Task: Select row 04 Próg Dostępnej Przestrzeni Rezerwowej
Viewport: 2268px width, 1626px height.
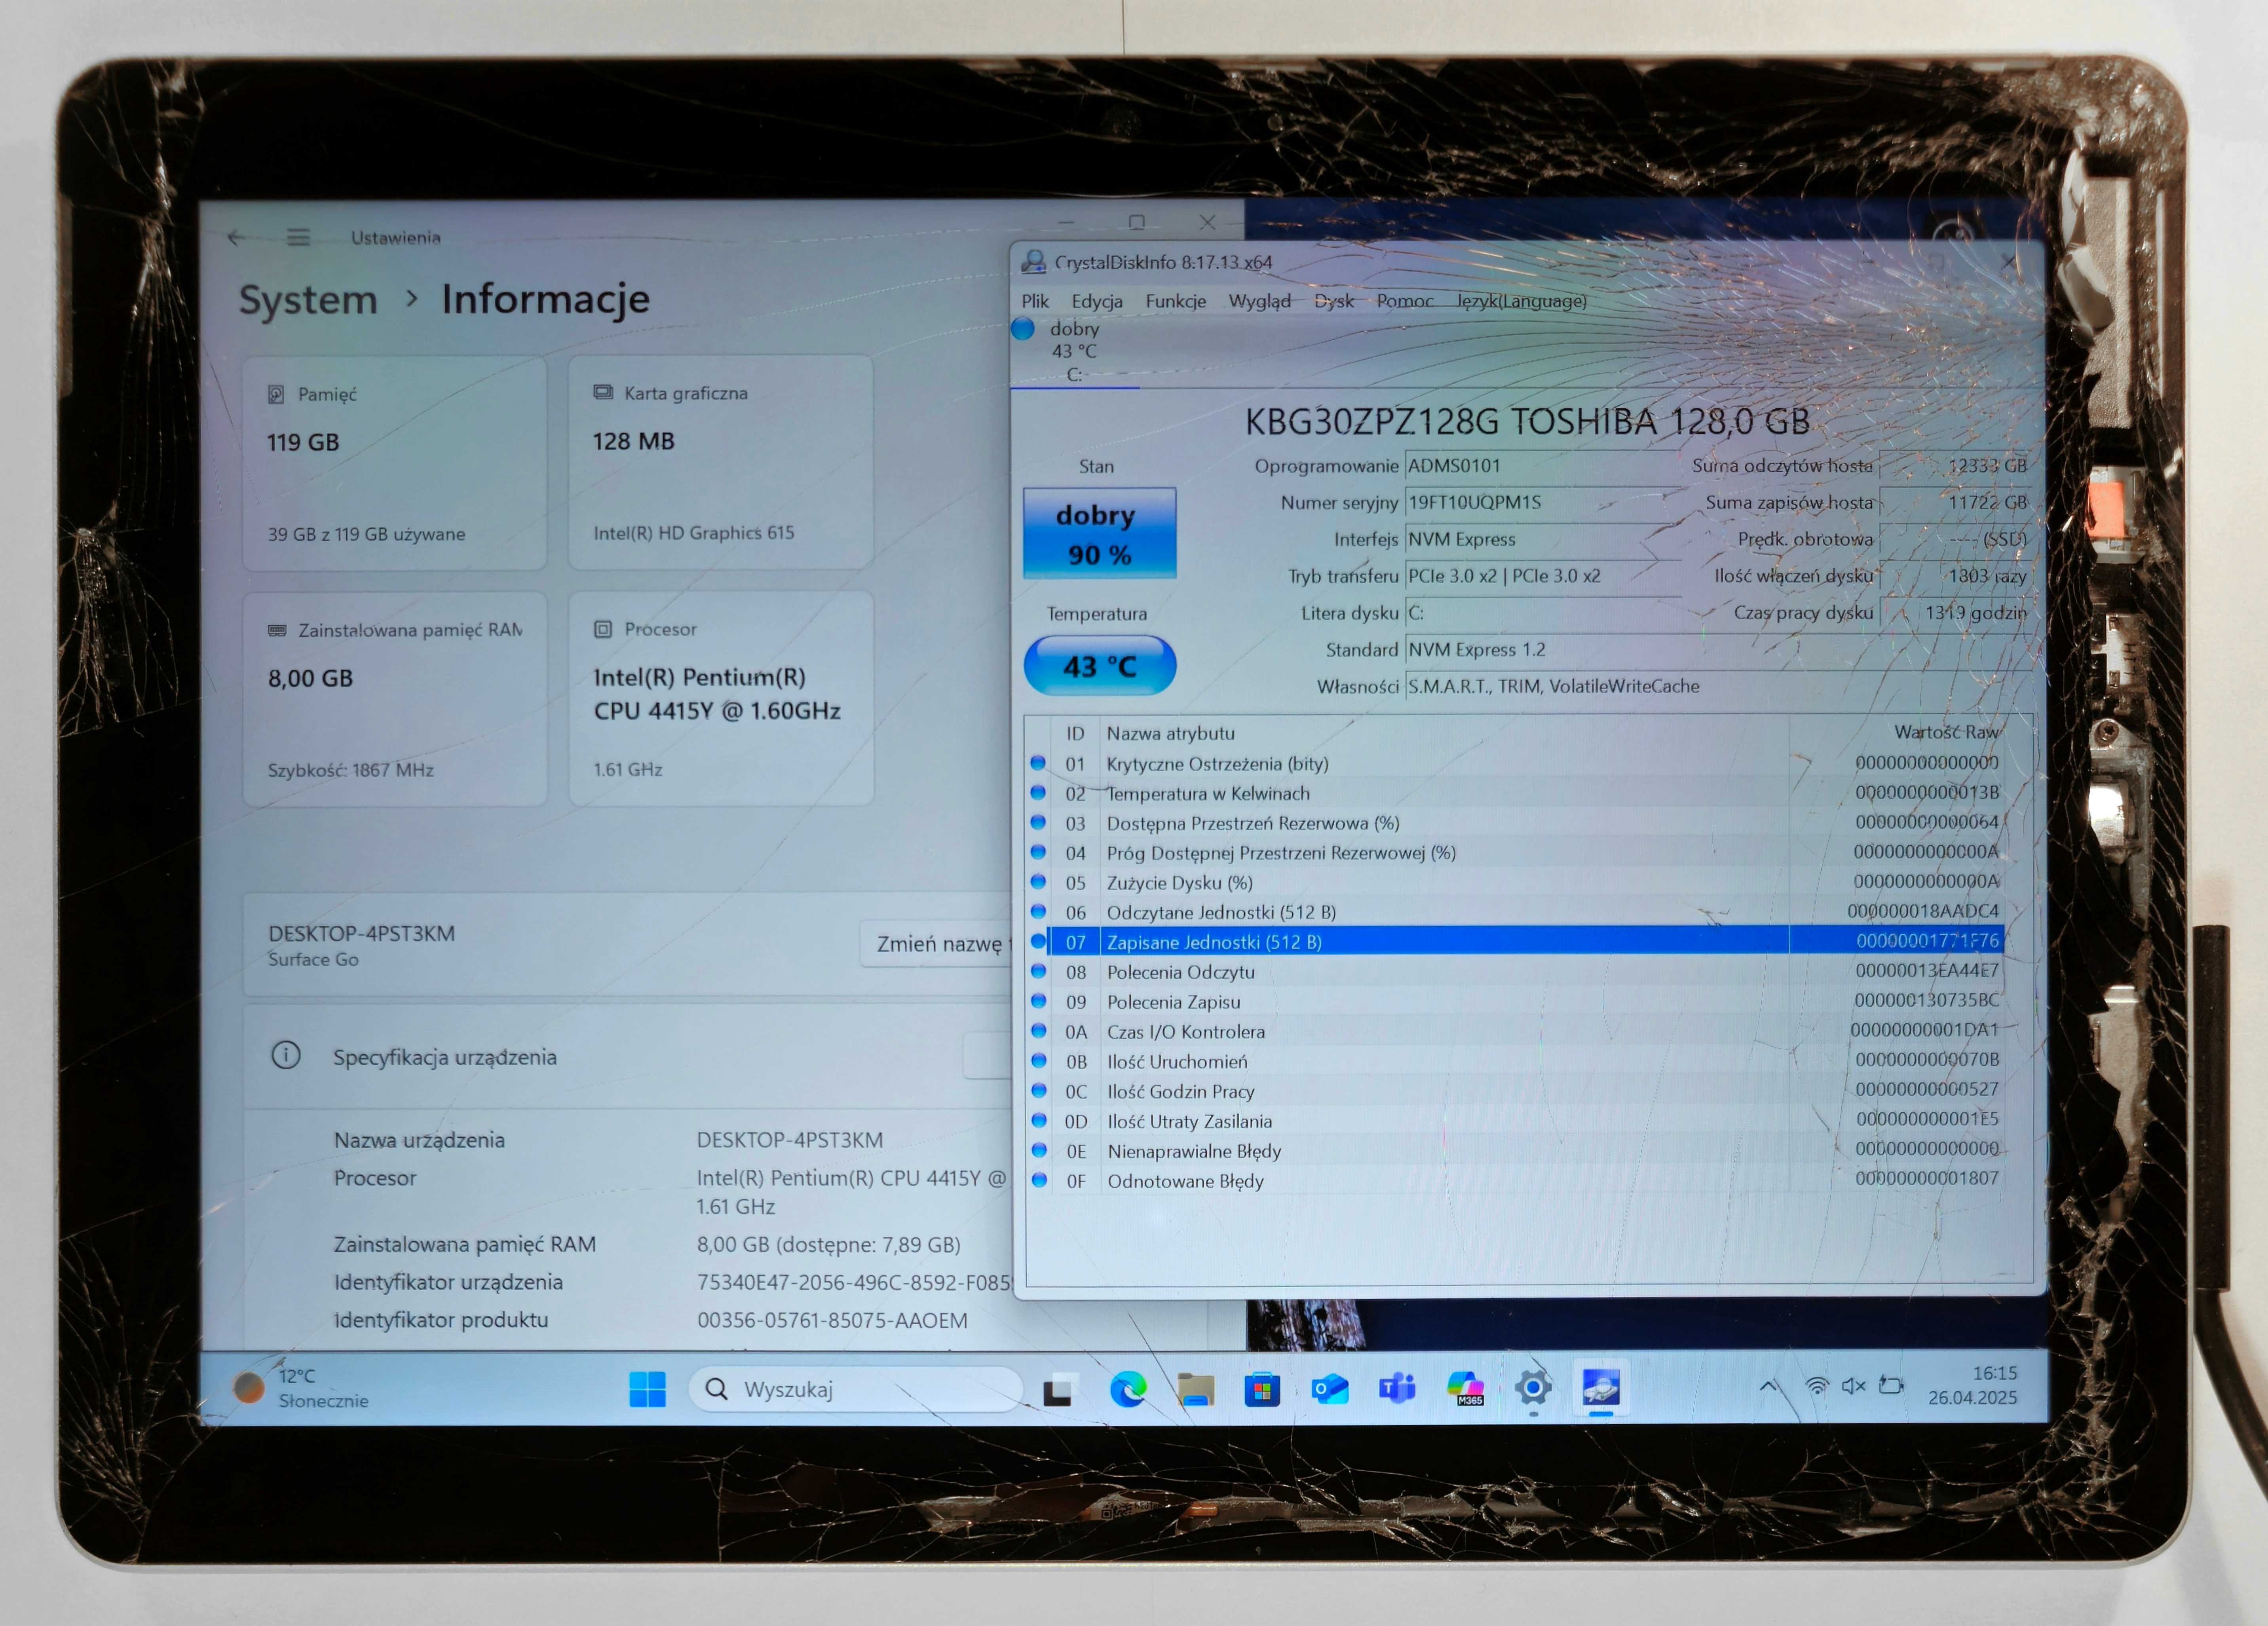Action: 1515,852
